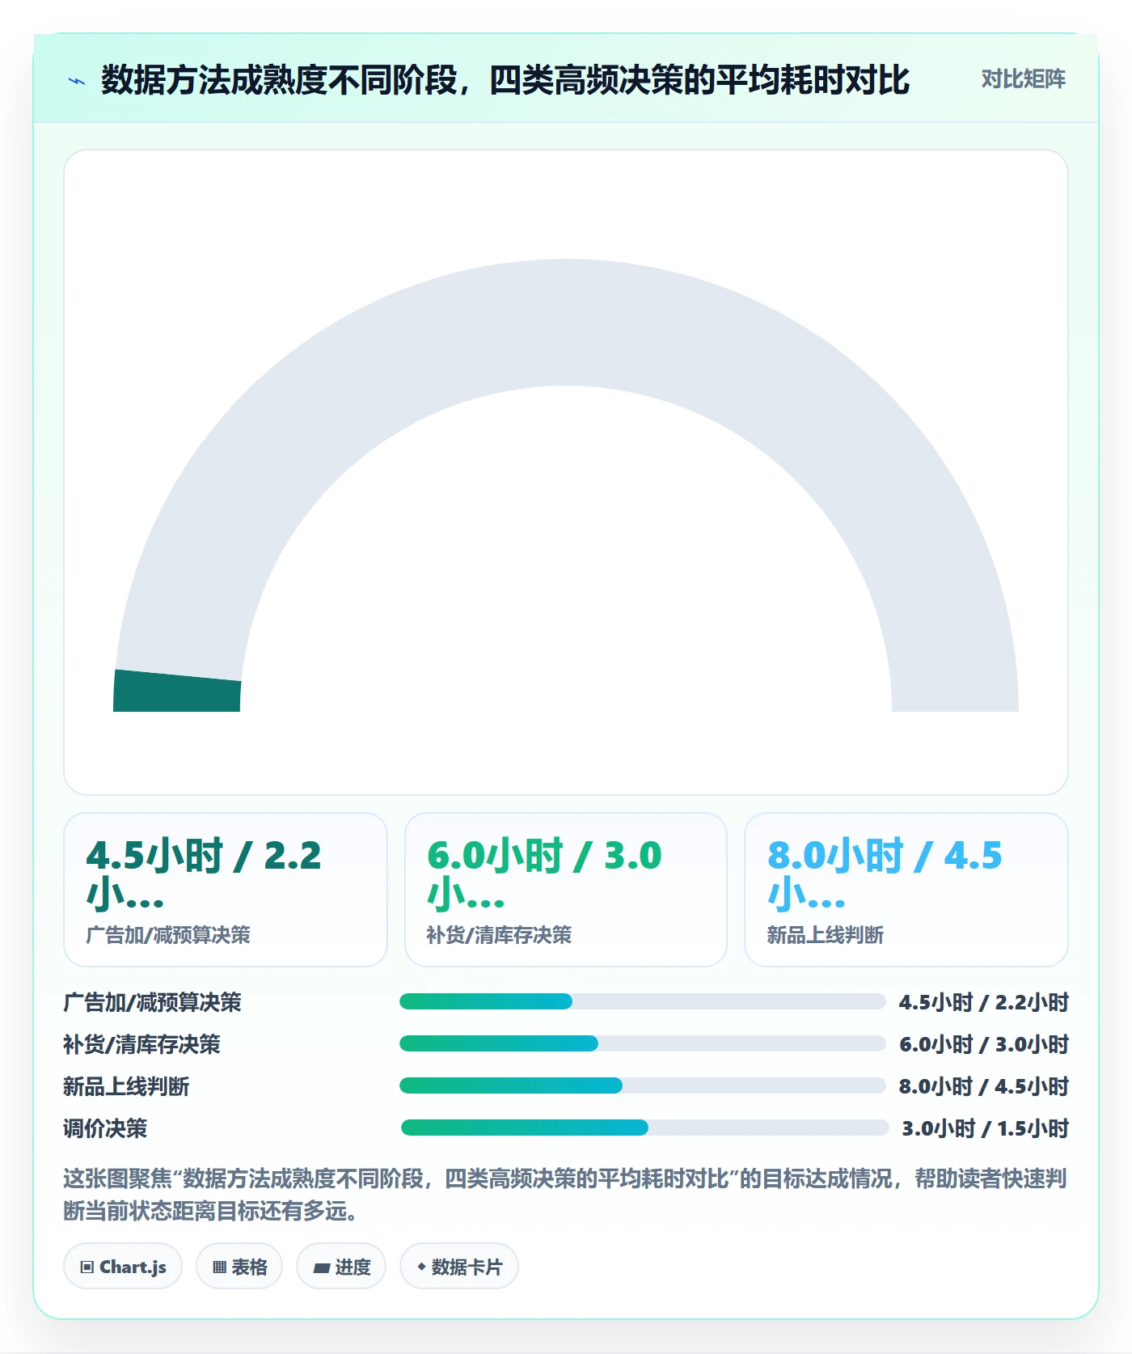
Task: Click the gray semicircle gauge arc
Action: point(566,324)
